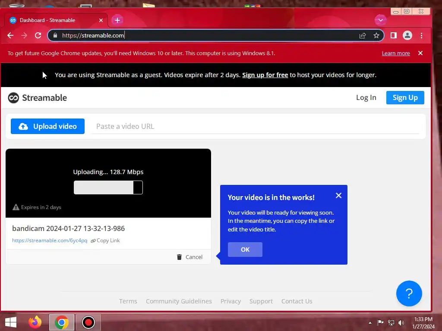Open Action Center flag icon
The image size is (442, 331).
(381, 322)
